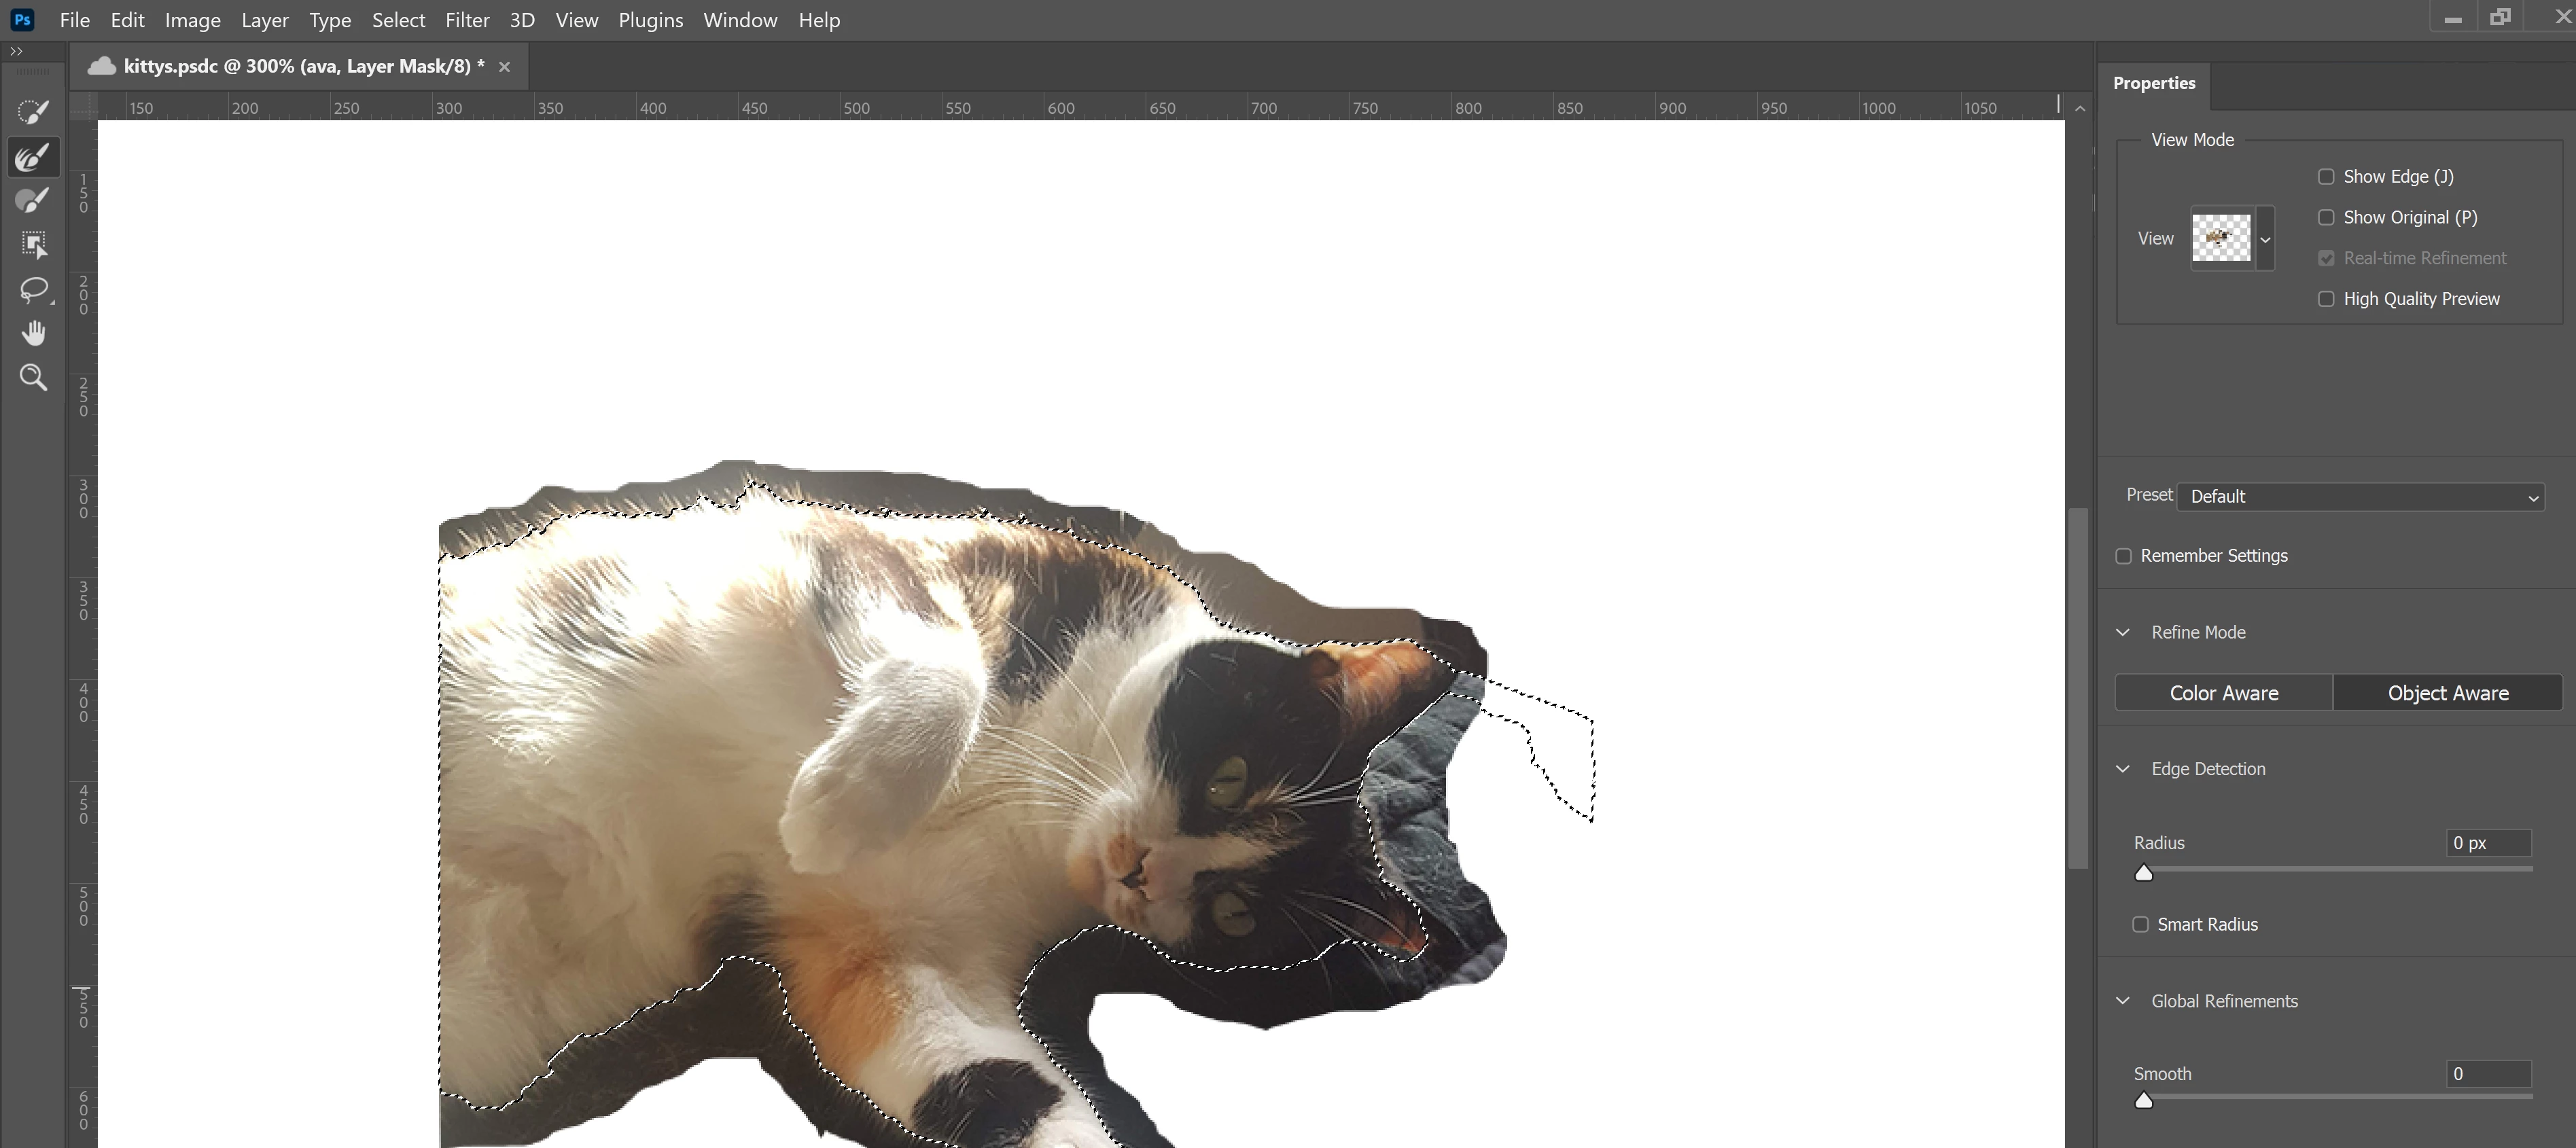Choose Color Aware refine mode
The height and width of the screenshot is (1148, 2576).
(2223, 693)
